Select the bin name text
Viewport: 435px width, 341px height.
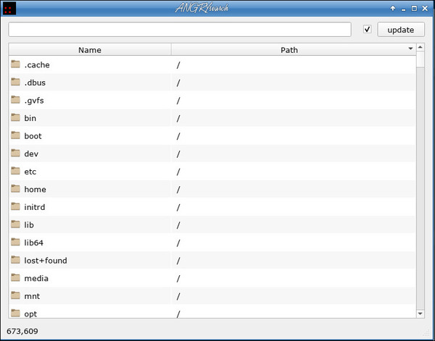30,118
